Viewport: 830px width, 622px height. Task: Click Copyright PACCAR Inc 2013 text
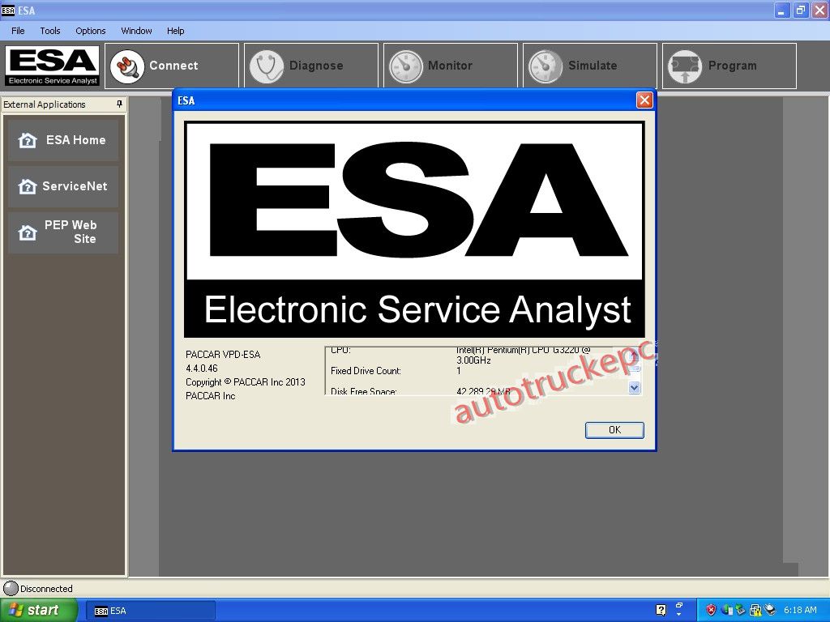246,382
